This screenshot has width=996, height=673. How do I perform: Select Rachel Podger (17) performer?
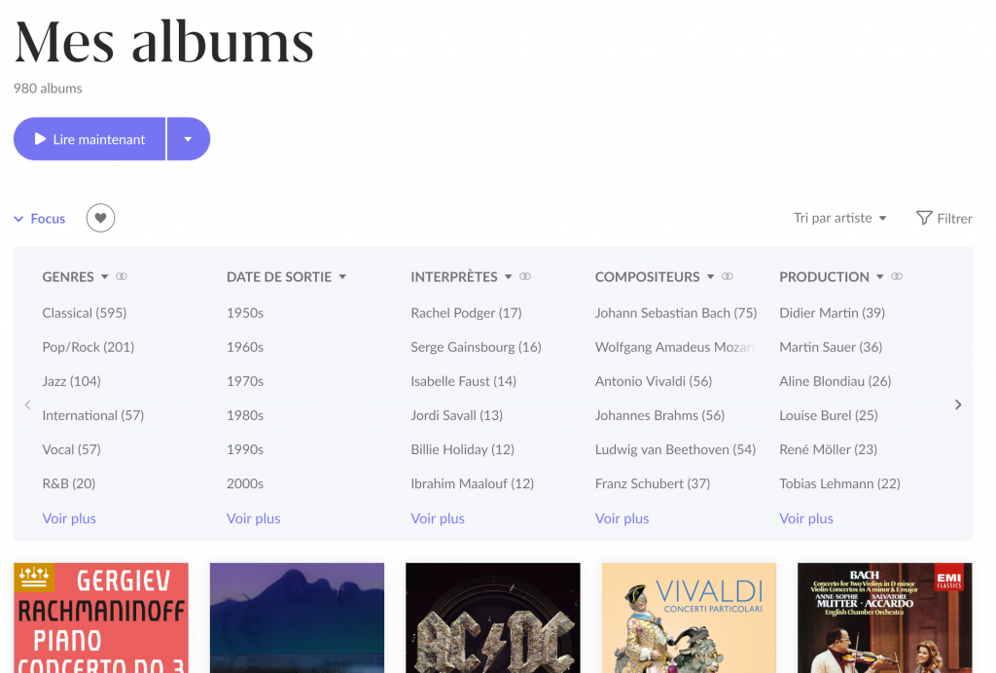pos(466,313)
